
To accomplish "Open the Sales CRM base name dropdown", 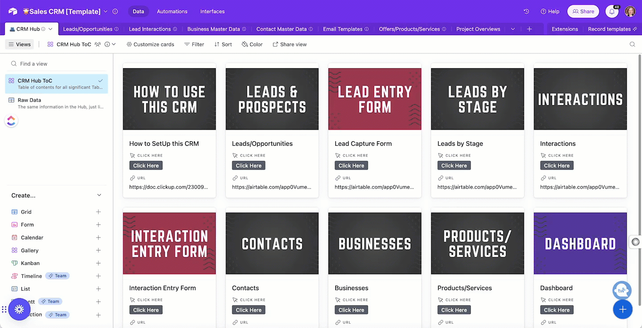I will 105,12.
